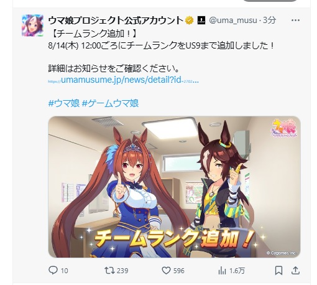Click the 596 likes count
Viewport: 317px width, 285px height.
point(179,271)
